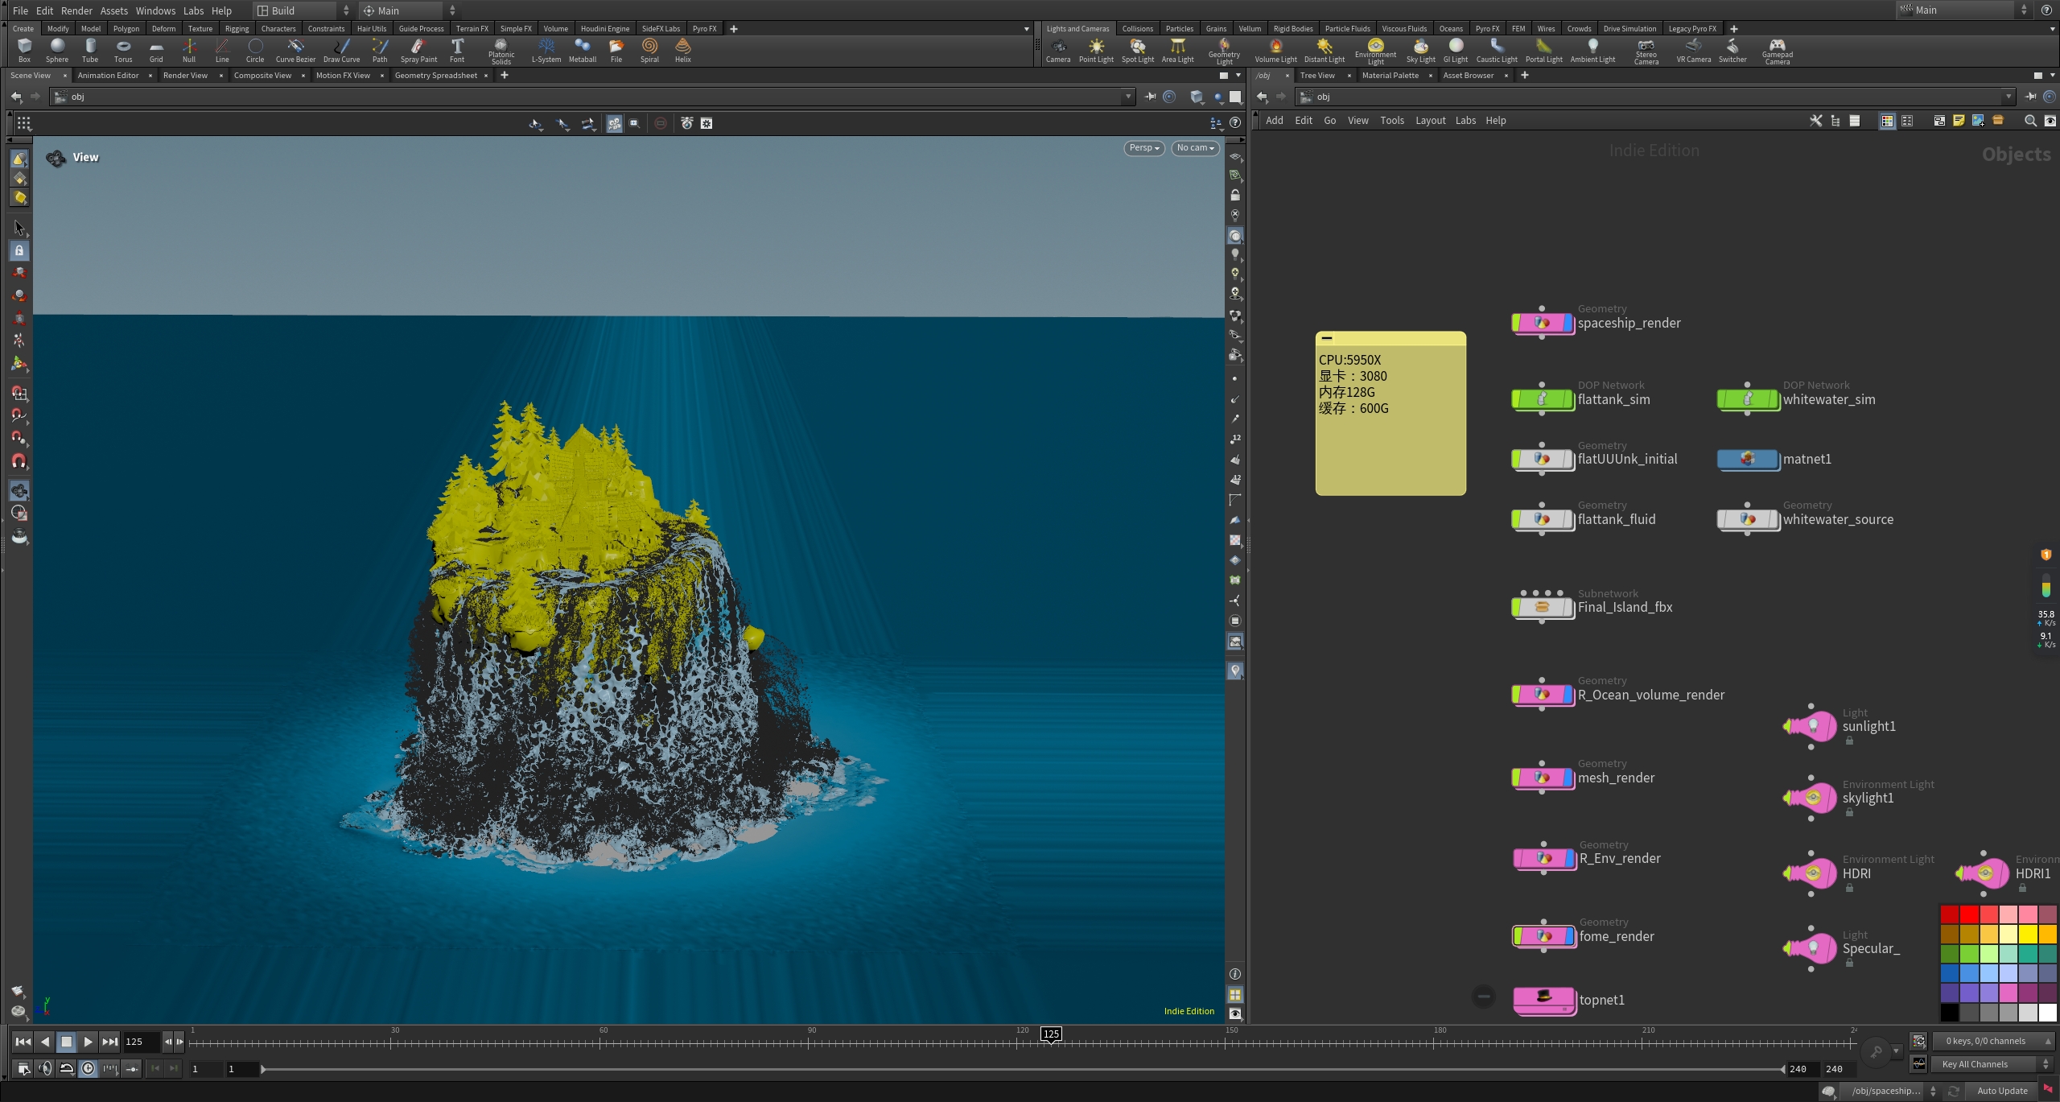
Task: Click the Spray Paint shelf tool
Action: (x=418, y=50)
